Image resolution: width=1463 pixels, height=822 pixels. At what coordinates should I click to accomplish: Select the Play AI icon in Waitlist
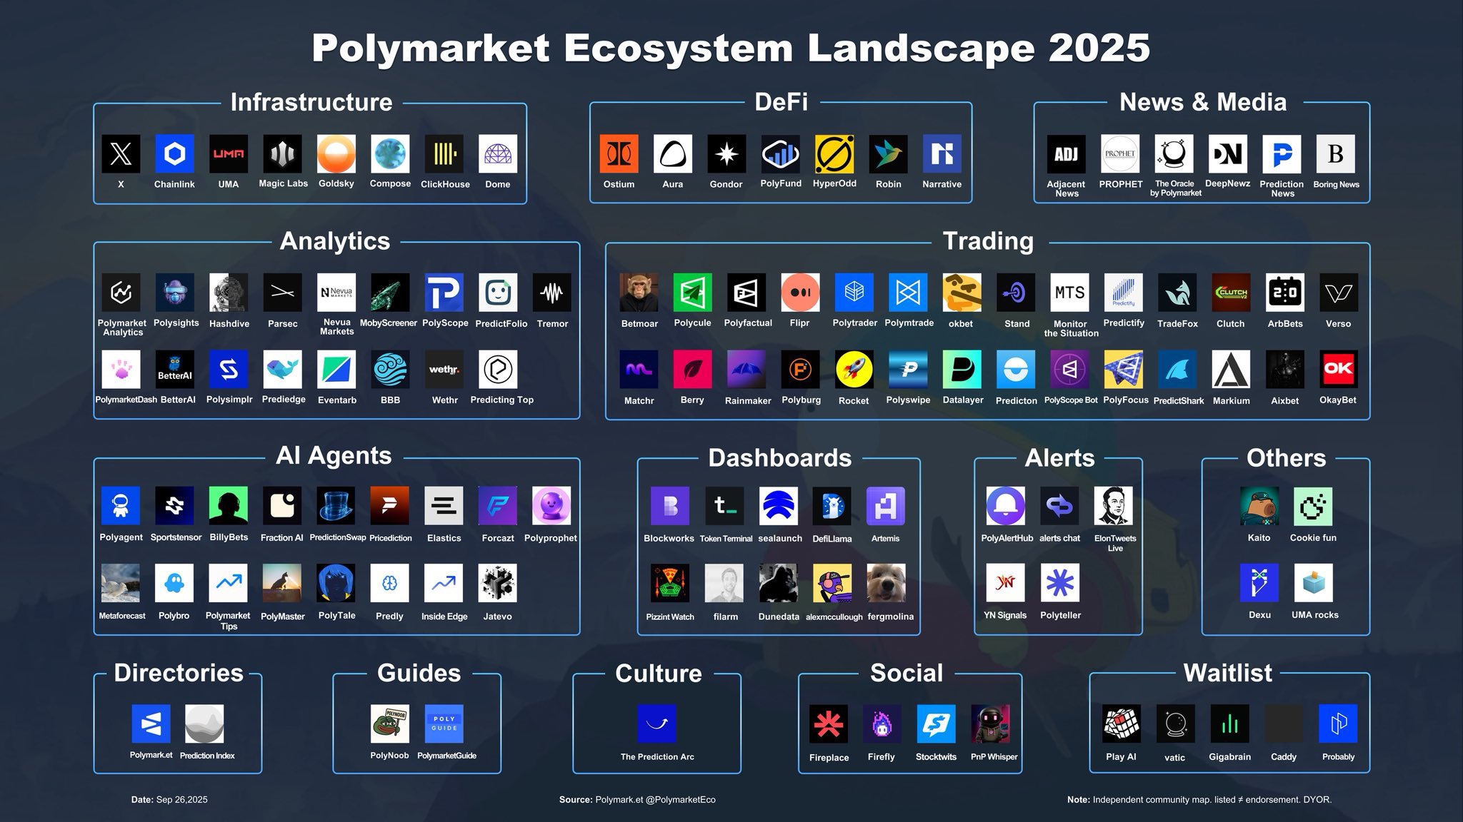coord(1121,723)
